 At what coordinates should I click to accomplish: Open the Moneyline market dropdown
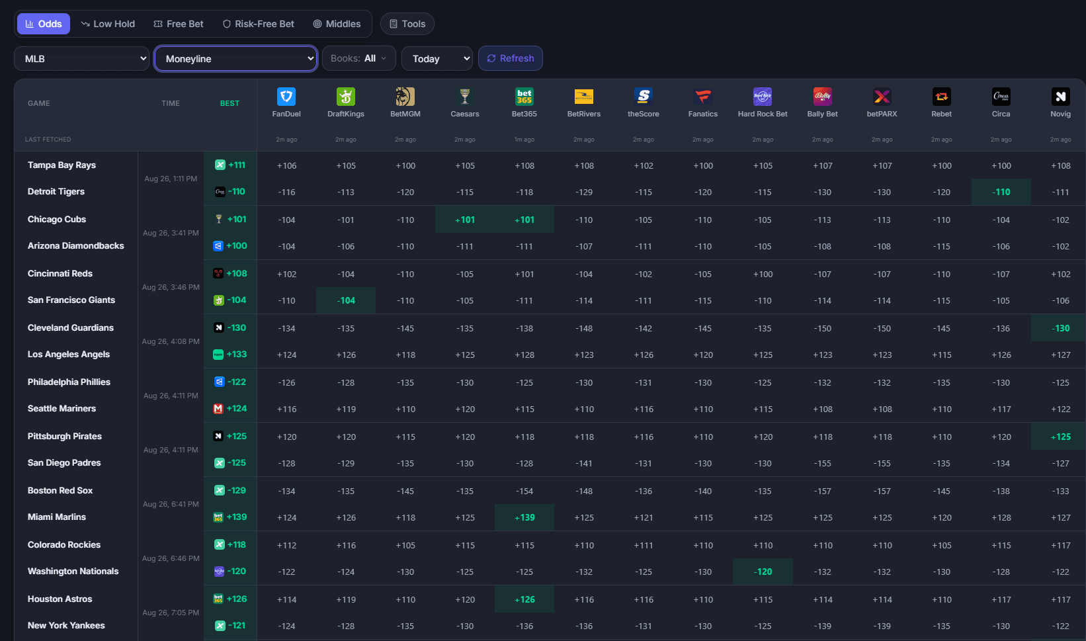tap(236, 58)
